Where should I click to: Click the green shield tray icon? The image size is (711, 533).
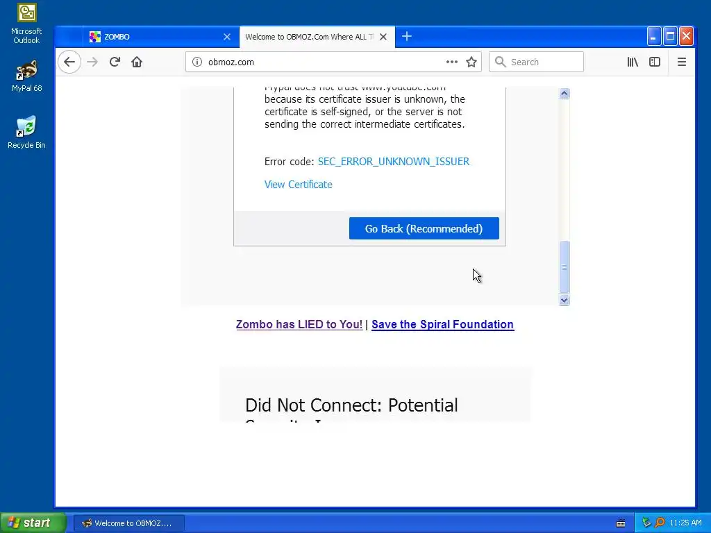(646, 523)
